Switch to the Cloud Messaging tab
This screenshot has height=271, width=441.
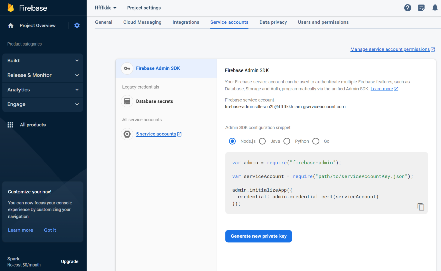(x=142, y=22)
